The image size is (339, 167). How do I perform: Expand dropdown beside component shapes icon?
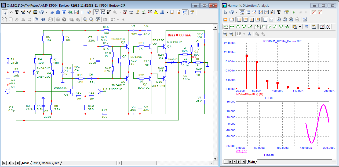(x=47, y=12)
